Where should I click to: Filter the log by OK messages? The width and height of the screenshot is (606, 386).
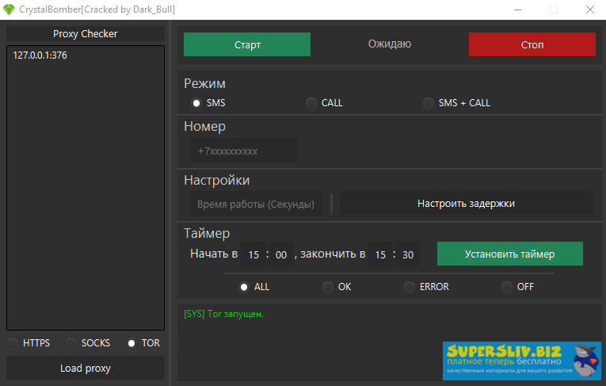coord(328,287)
